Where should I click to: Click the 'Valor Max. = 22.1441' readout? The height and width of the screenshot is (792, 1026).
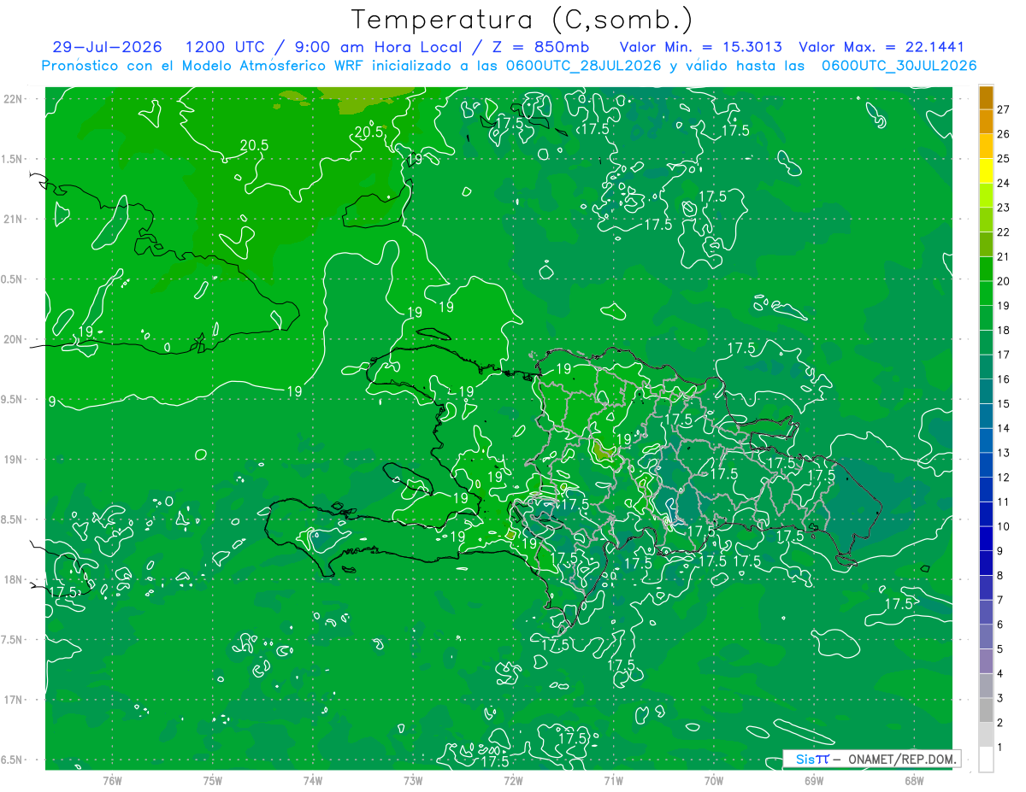coord(882,48)
